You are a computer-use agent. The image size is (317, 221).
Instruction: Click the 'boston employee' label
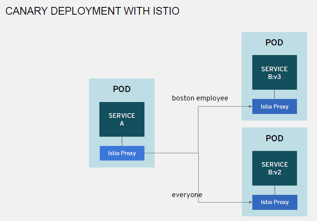[x=200, y=98]
